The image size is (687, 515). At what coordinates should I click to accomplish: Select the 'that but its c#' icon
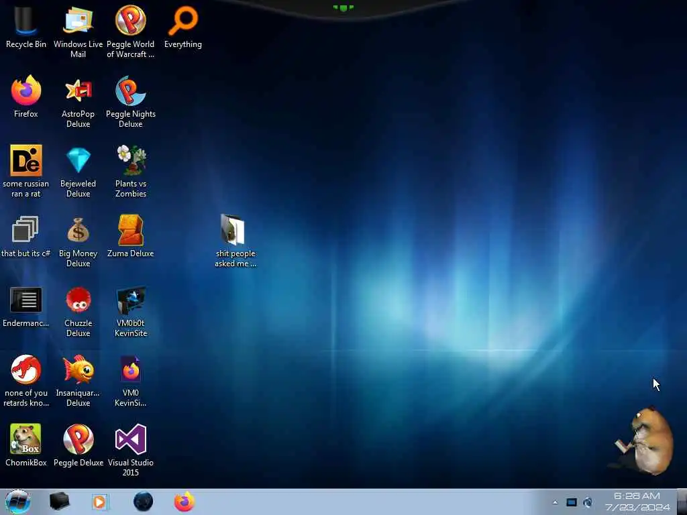point(26,236)
